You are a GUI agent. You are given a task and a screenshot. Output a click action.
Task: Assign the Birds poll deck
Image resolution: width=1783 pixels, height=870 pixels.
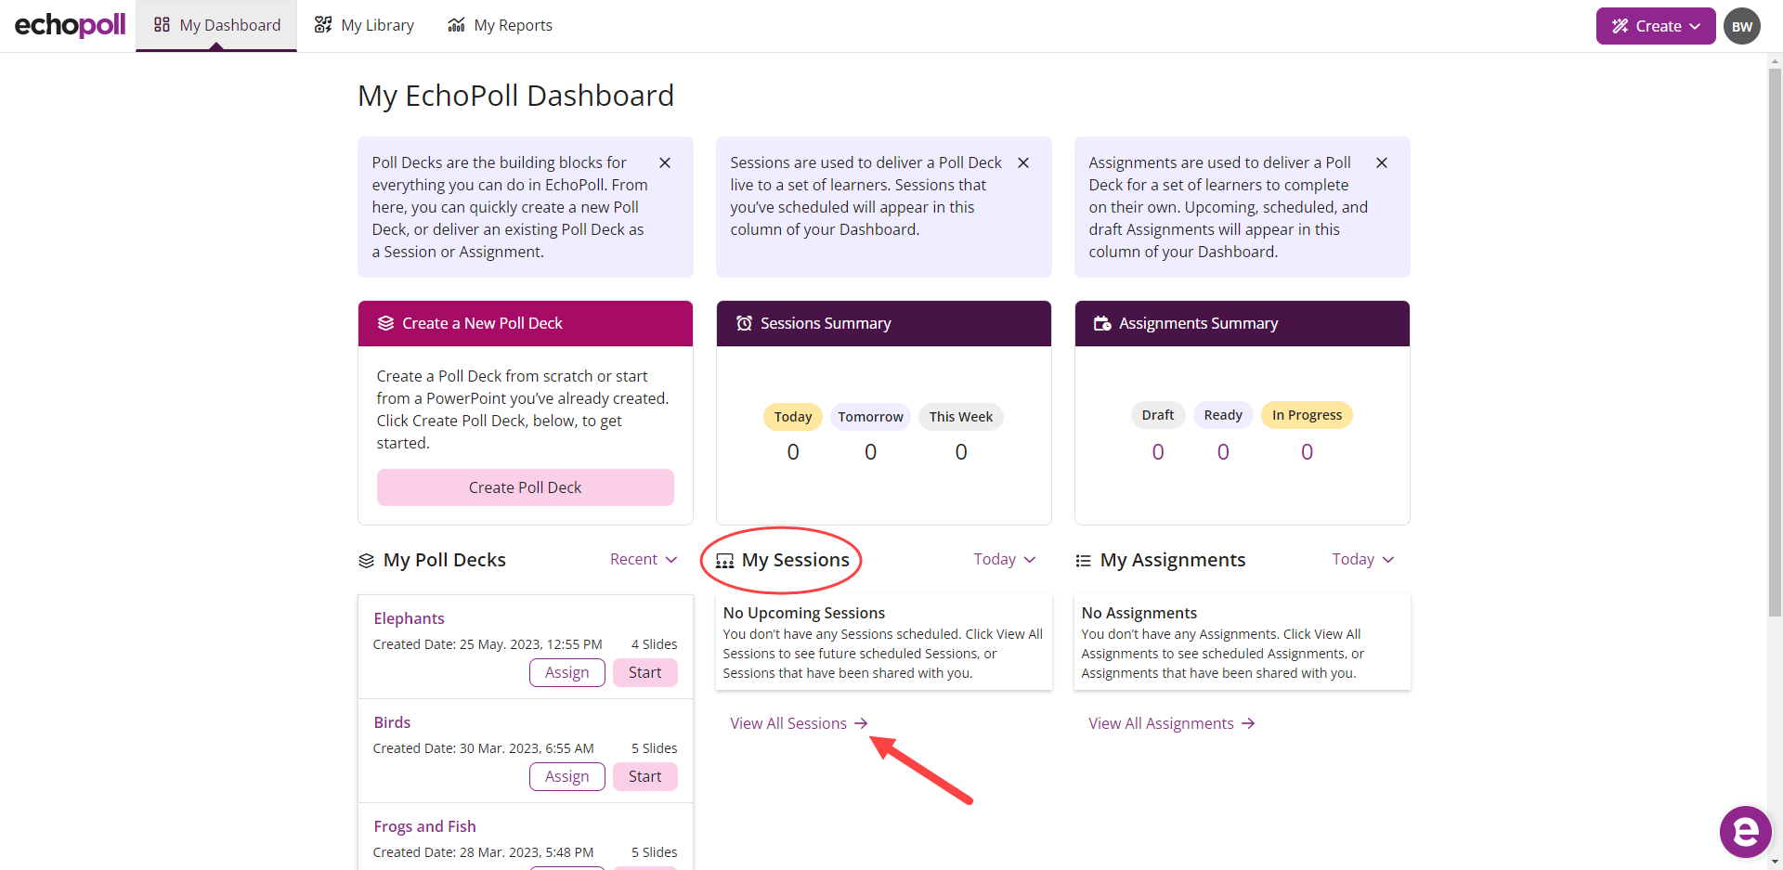point(567,776)
